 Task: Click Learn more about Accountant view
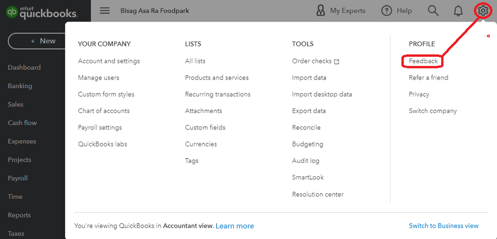tap(235, 226)
